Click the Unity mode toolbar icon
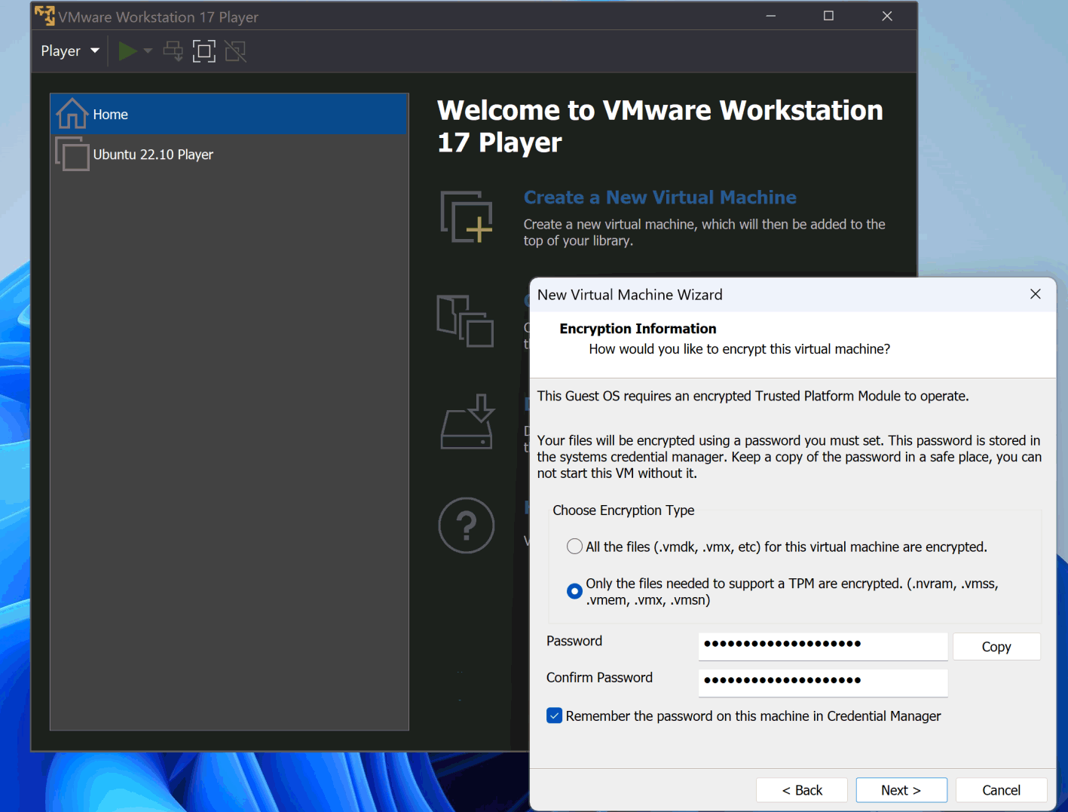1068x812 pixels. coord(235,51)
